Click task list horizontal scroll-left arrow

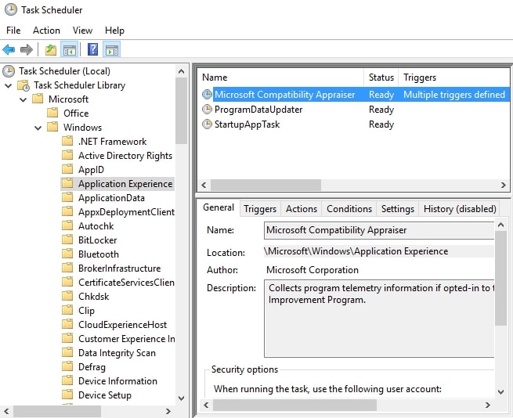(204, 185)
